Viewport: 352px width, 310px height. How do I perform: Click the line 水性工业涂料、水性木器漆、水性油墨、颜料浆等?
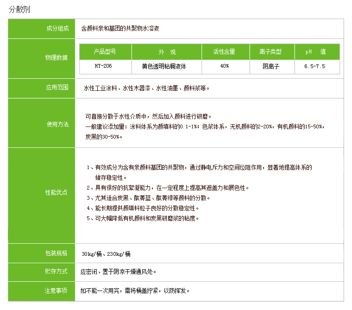click(146, 88)
